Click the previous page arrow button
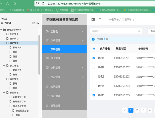 pos(125,110)
